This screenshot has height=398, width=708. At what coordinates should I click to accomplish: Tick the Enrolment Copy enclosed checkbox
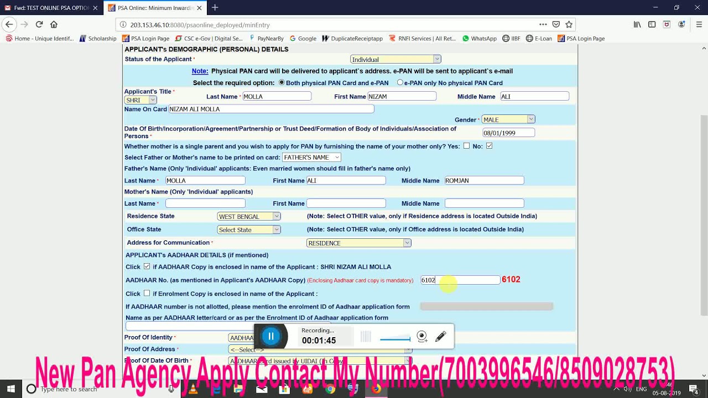click(147, 294)
